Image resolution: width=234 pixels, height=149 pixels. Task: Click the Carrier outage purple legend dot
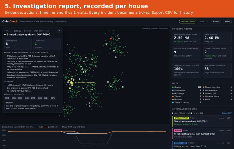(204, 90)
